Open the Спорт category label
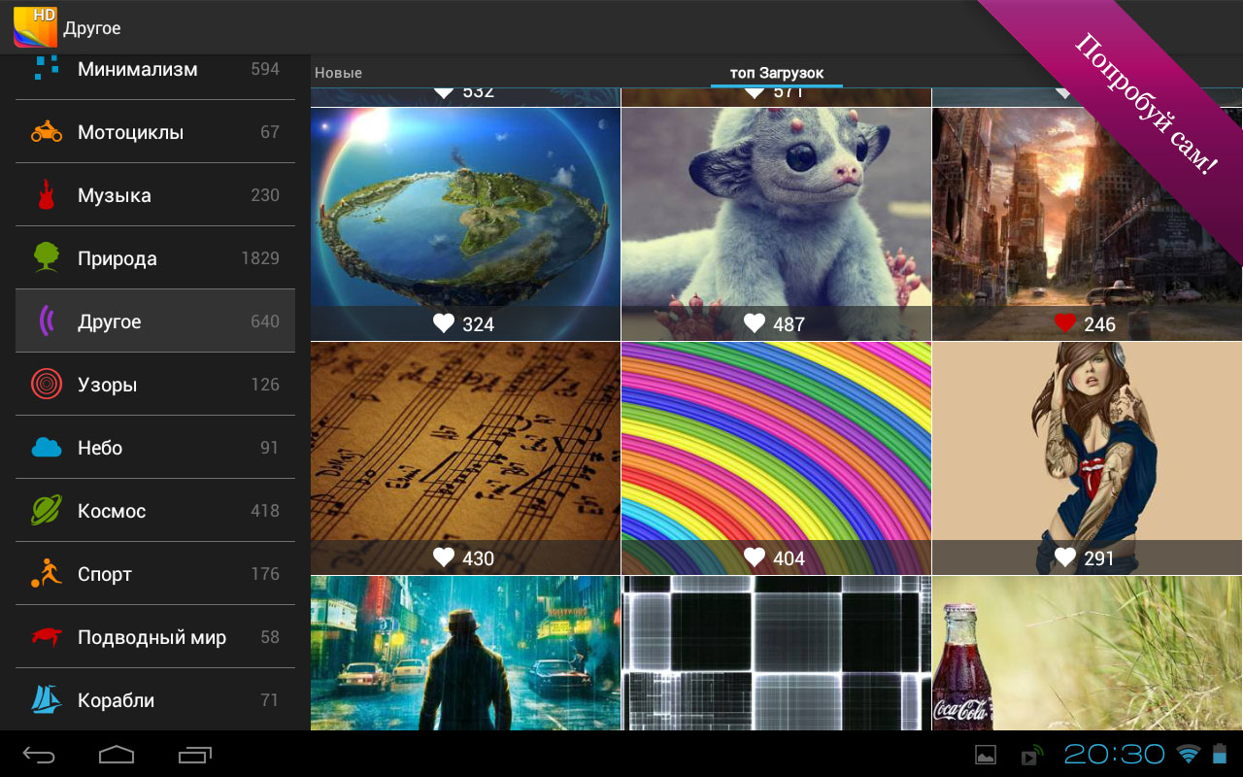 point(105,574)
